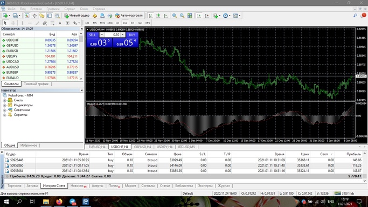The image size is (368, 207).
Task: Open the Тиковый график tab
Action: click(36, 84)
